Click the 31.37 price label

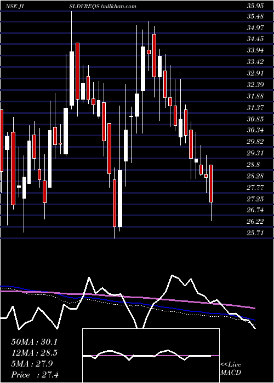pyautogui.click(x=255, y=107)
